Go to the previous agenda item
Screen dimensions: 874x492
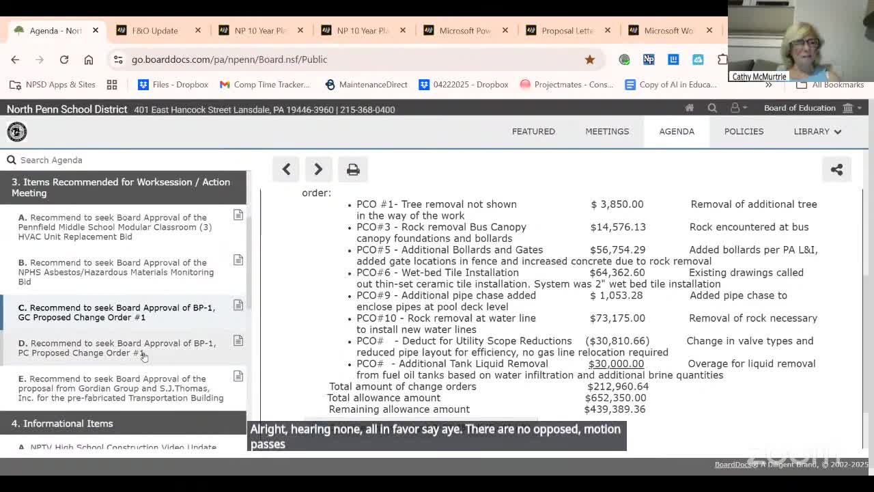(x=286, y=169)
